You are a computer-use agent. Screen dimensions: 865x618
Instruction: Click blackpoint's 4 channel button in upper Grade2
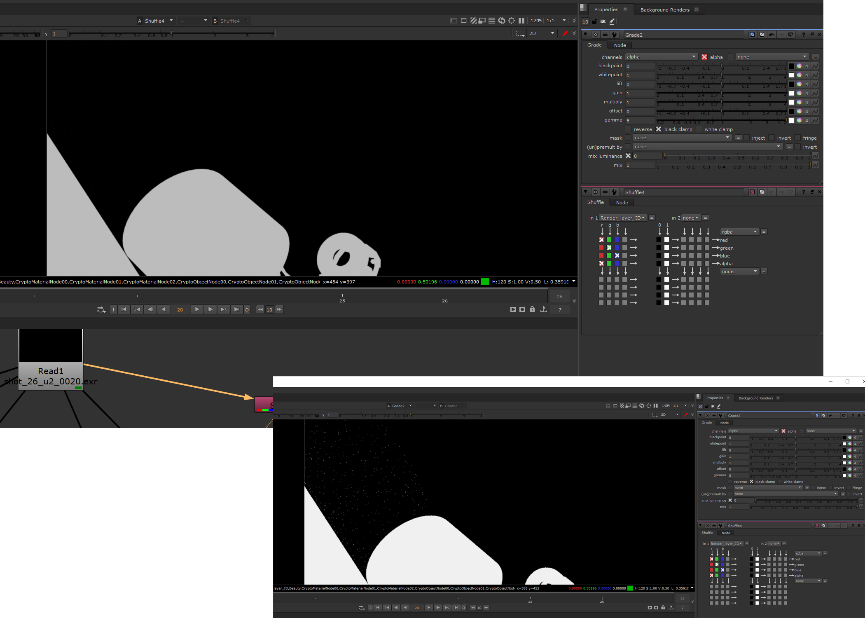(807, 66)
